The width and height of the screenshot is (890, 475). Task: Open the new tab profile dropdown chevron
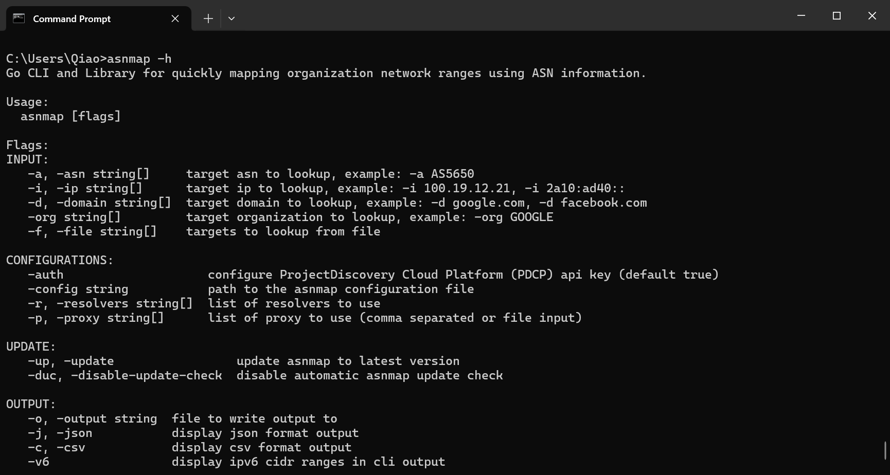pos(232,19)
